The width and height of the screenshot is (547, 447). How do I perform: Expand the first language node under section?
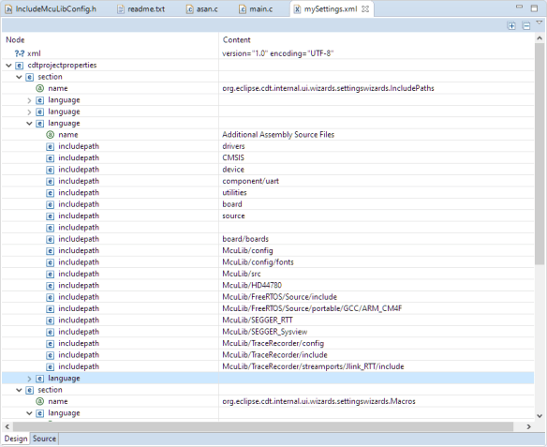29,100
